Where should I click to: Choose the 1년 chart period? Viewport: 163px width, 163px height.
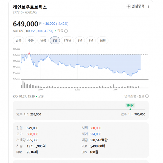pos(80,40)
